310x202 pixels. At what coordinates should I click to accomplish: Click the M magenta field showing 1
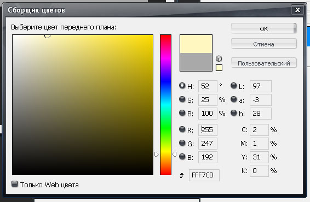[x=259, y=143]
